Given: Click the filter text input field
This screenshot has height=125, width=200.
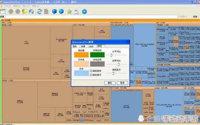Looking at the screenshot, I should pyautogui.click(x=92, y=17).
